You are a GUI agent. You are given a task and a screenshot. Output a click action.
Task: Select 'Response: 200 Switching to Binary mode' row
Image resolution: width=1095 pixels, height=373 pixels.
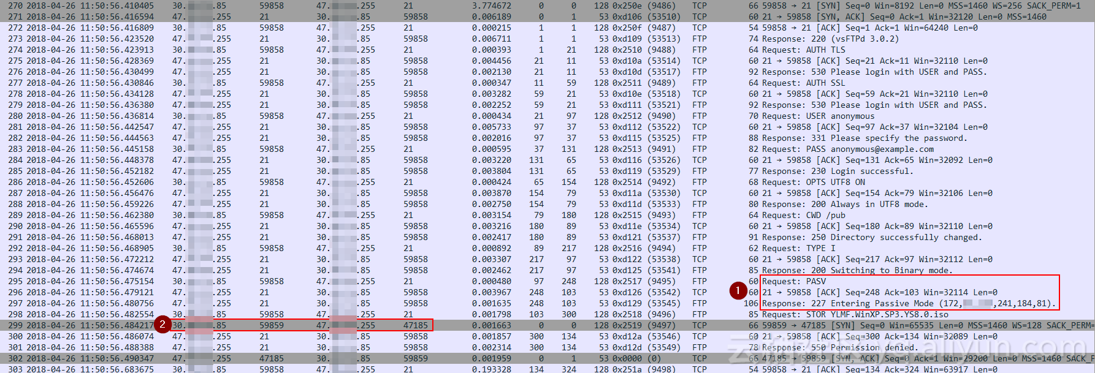(547, 270)
